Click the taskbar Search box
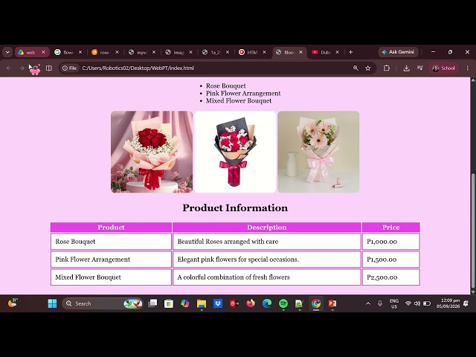 (x=103, y=303)
